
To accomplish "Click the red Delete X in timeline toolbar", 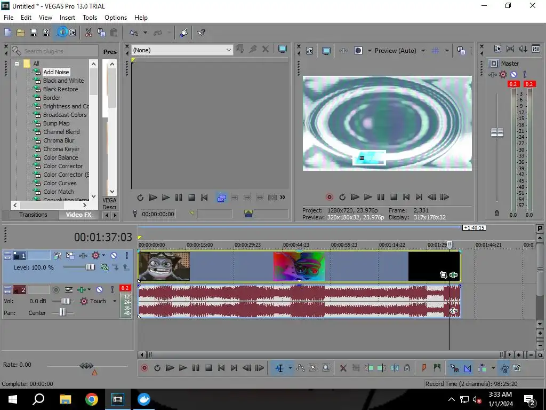I will click(343, 368).
